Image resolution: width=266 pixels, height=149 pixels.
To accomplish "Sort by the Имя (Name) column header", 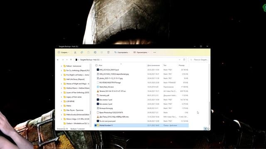I will 101,65.
